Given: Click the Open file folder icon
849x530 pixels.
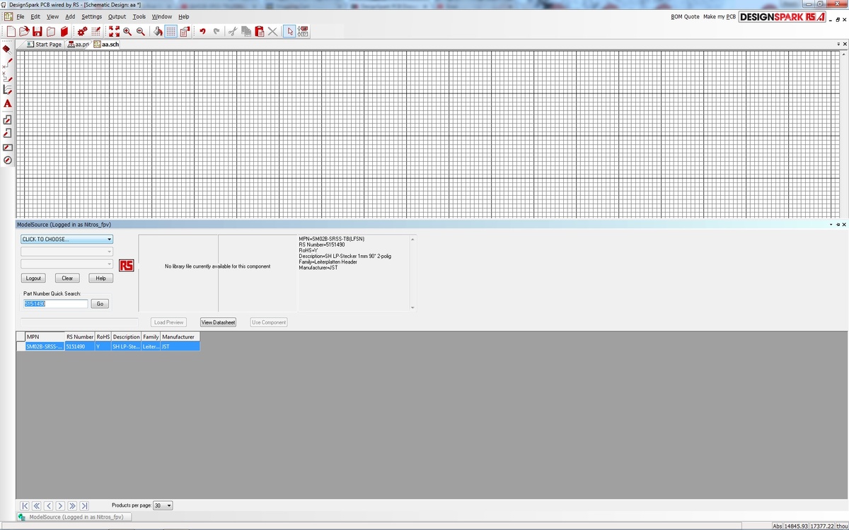Looking at the screenshot, I should [x=24, y=31].
